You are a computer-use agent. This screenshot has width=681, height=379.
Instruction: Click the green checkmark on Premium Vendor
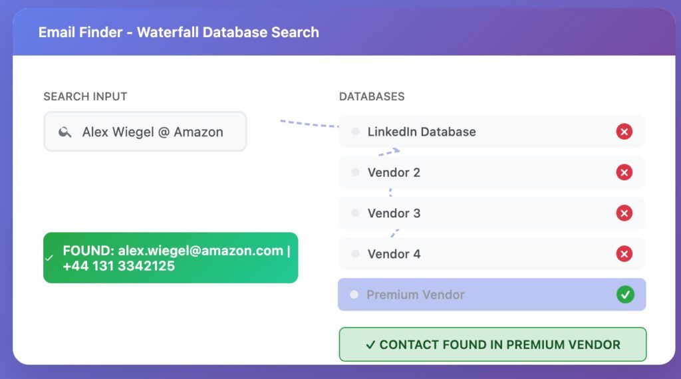(x=625, y=295)
